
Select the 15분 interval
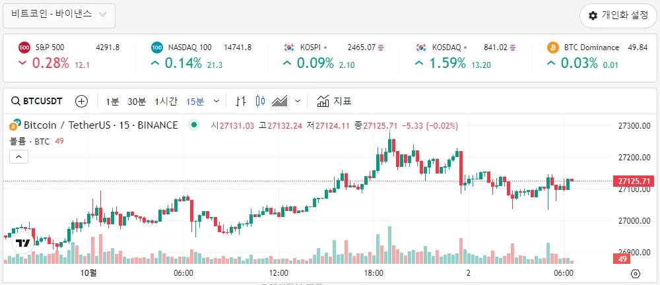tap(195, 101)
